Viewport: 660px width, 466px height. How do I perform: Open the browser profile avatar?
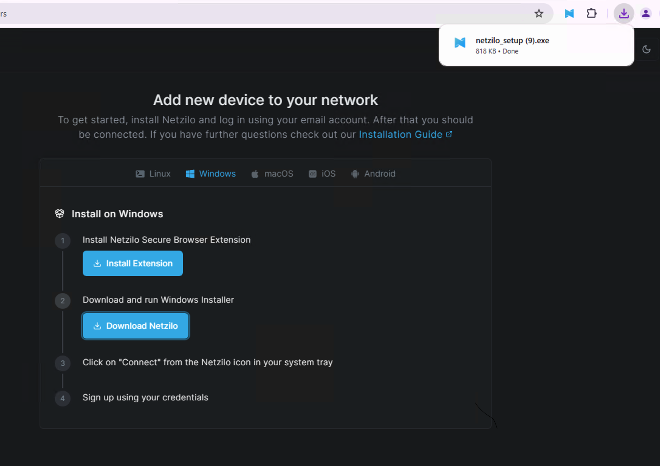(x=646, y=14)
